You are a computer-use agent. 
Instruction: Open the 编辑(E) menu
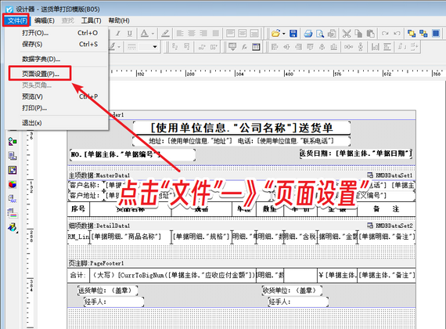(45, 20)
